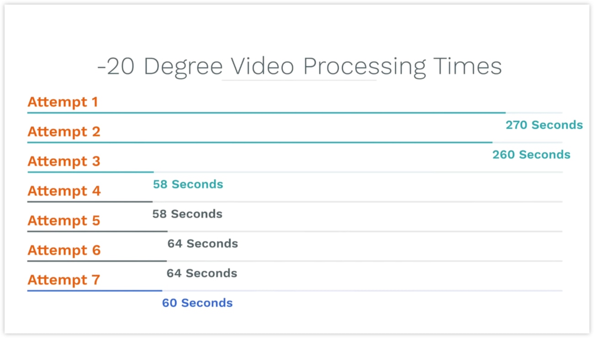Click the gray 58 Seconds value
594x338 pixels.
(187, 214)
